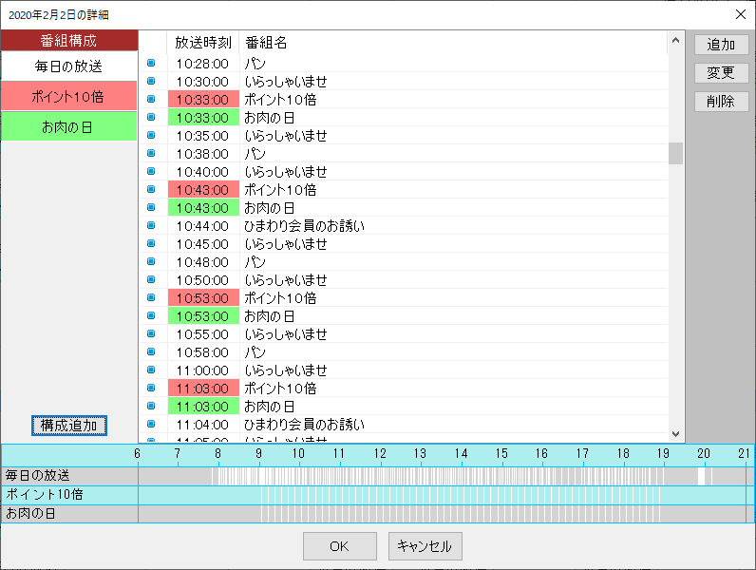Select the icon for 10:48:00 パン row
Viewport: 756px width, 570px height.
pyautogui.click(x=150, y=262)
